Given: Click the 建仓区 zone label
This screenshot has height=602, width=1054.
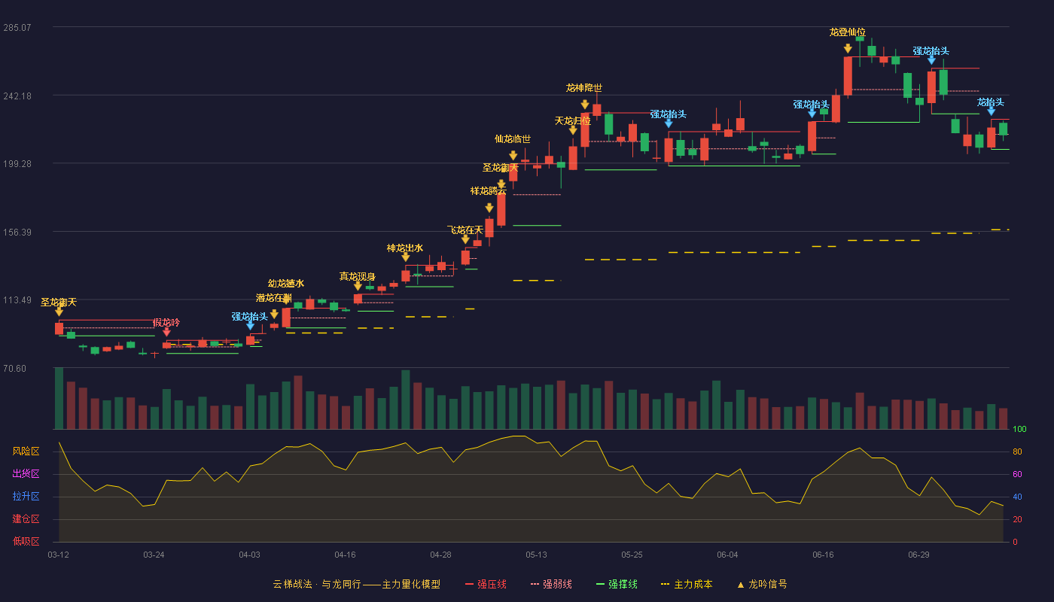Looking at the screenshot, I should 26,519.
